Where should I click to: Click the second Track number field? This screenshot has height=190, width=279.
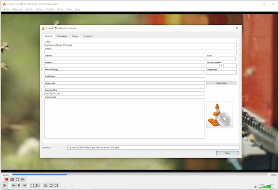click(230, 66)
